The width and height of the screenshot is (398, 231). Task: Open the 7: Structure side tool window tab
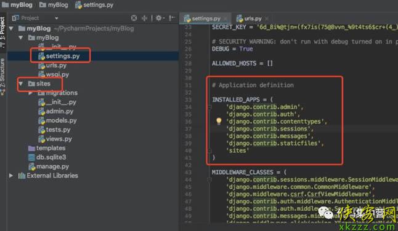pos(2,76)
